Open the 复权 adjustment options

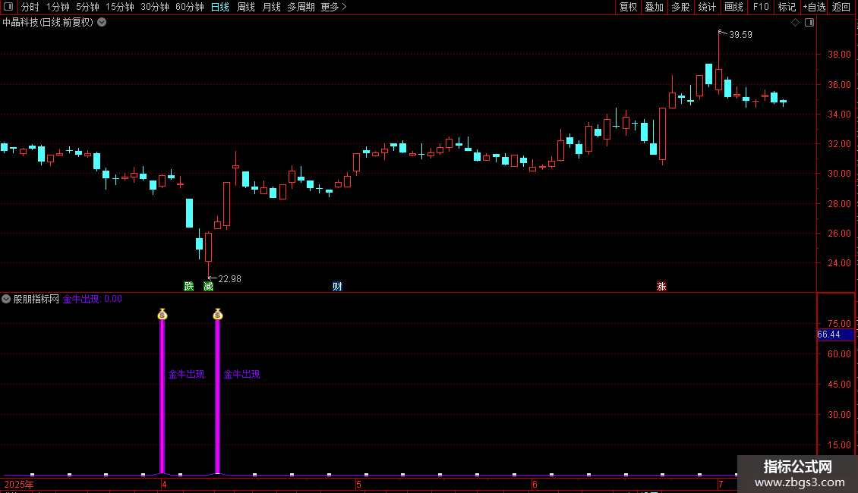pos(628,7)
